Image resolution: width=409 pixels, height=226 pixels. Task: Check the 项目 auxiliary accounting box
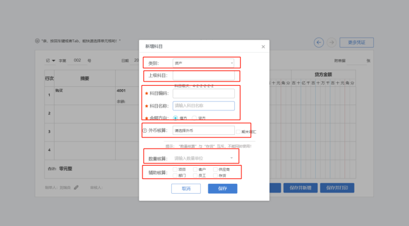click(175, 170)
